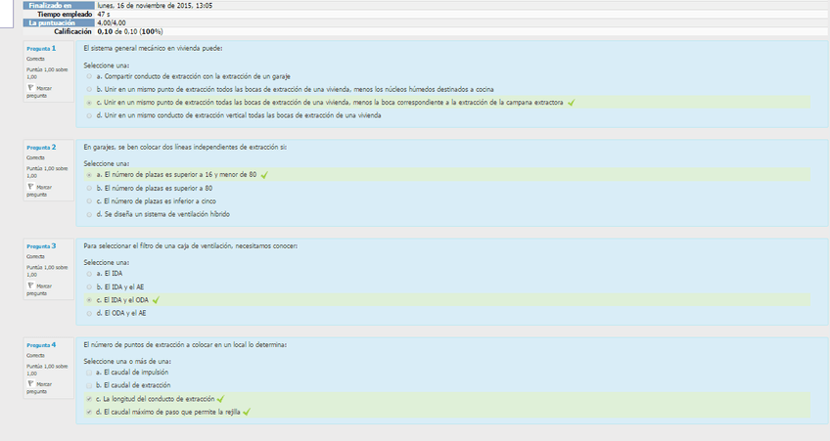The image size is (830, 441).
Task: Click green checkmark beside 'superior a 16' answer
Action: (x=264, y=174)
